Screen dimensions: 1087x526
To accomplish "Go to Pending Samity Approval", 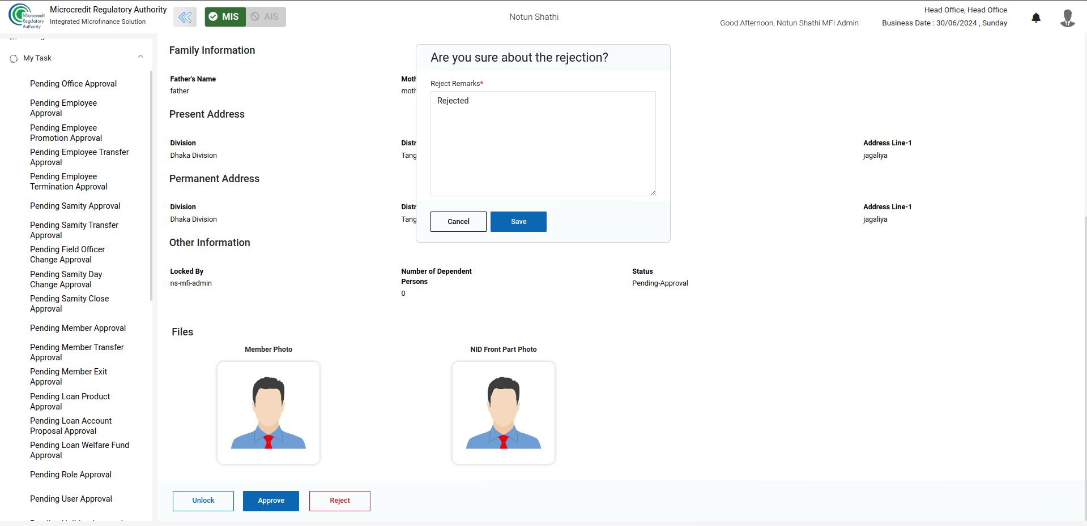I will click(x=75, y=206).
